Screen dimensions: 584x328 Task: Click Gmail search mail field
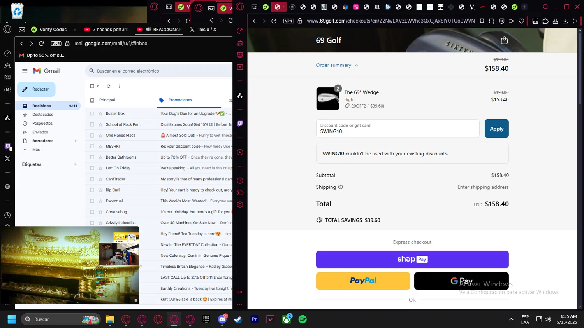pos(159,71)
